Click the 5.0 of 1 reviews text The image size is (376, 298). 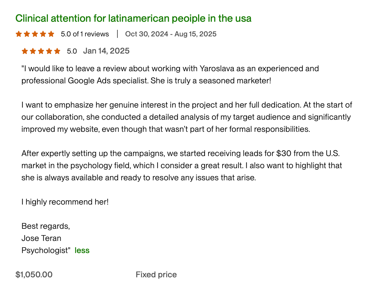click(85, 34)
